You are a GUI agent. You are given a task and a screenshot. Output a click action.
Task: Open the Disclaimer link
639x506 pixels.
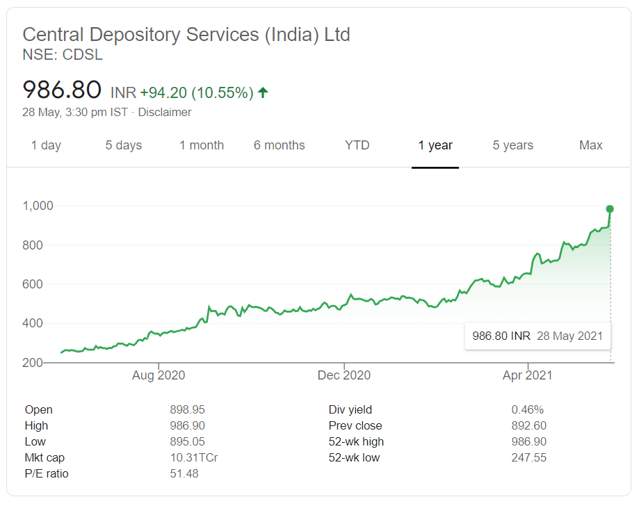165,113
